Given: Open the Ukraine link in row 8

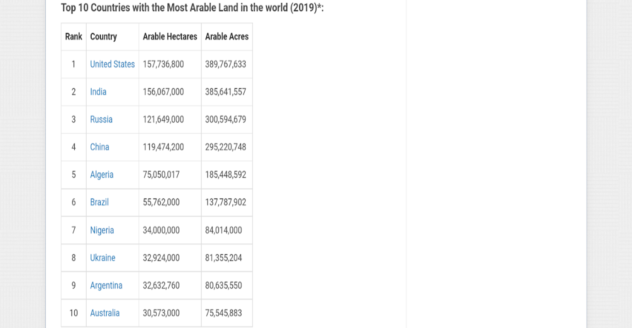Looking at the screenshot, I should click(x=103, y=258).
